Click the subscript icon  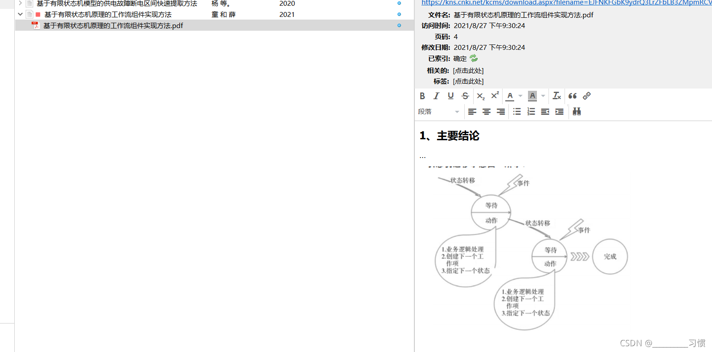tap(480, 96)
